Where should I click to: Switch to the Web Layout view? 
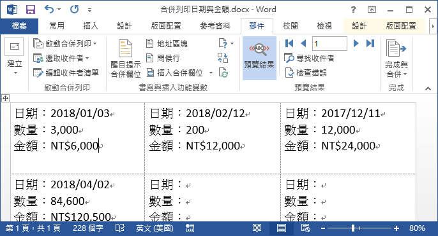pos(306,228)
